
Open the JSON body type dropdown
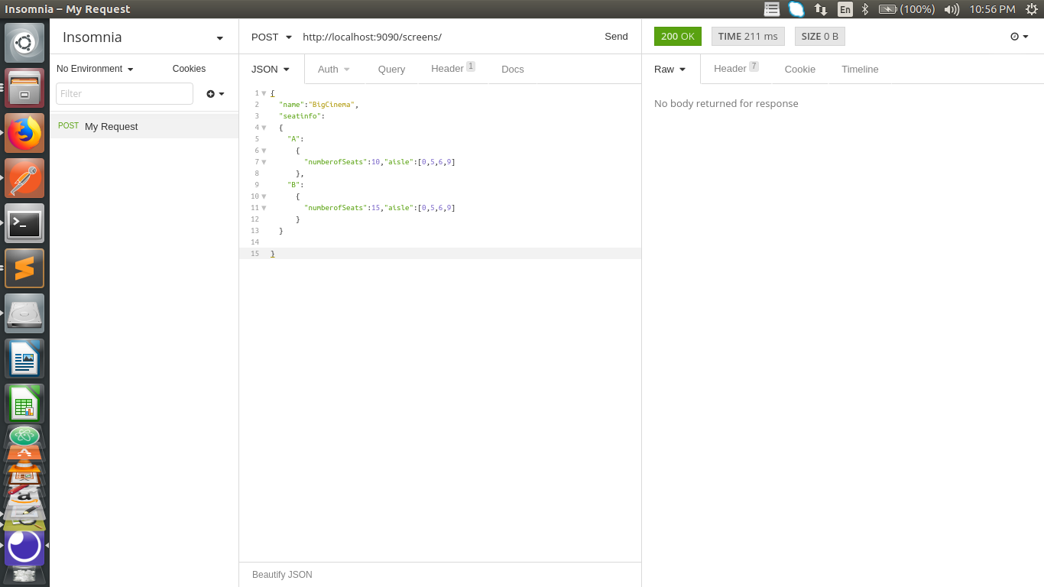click(x=270, y=69)
